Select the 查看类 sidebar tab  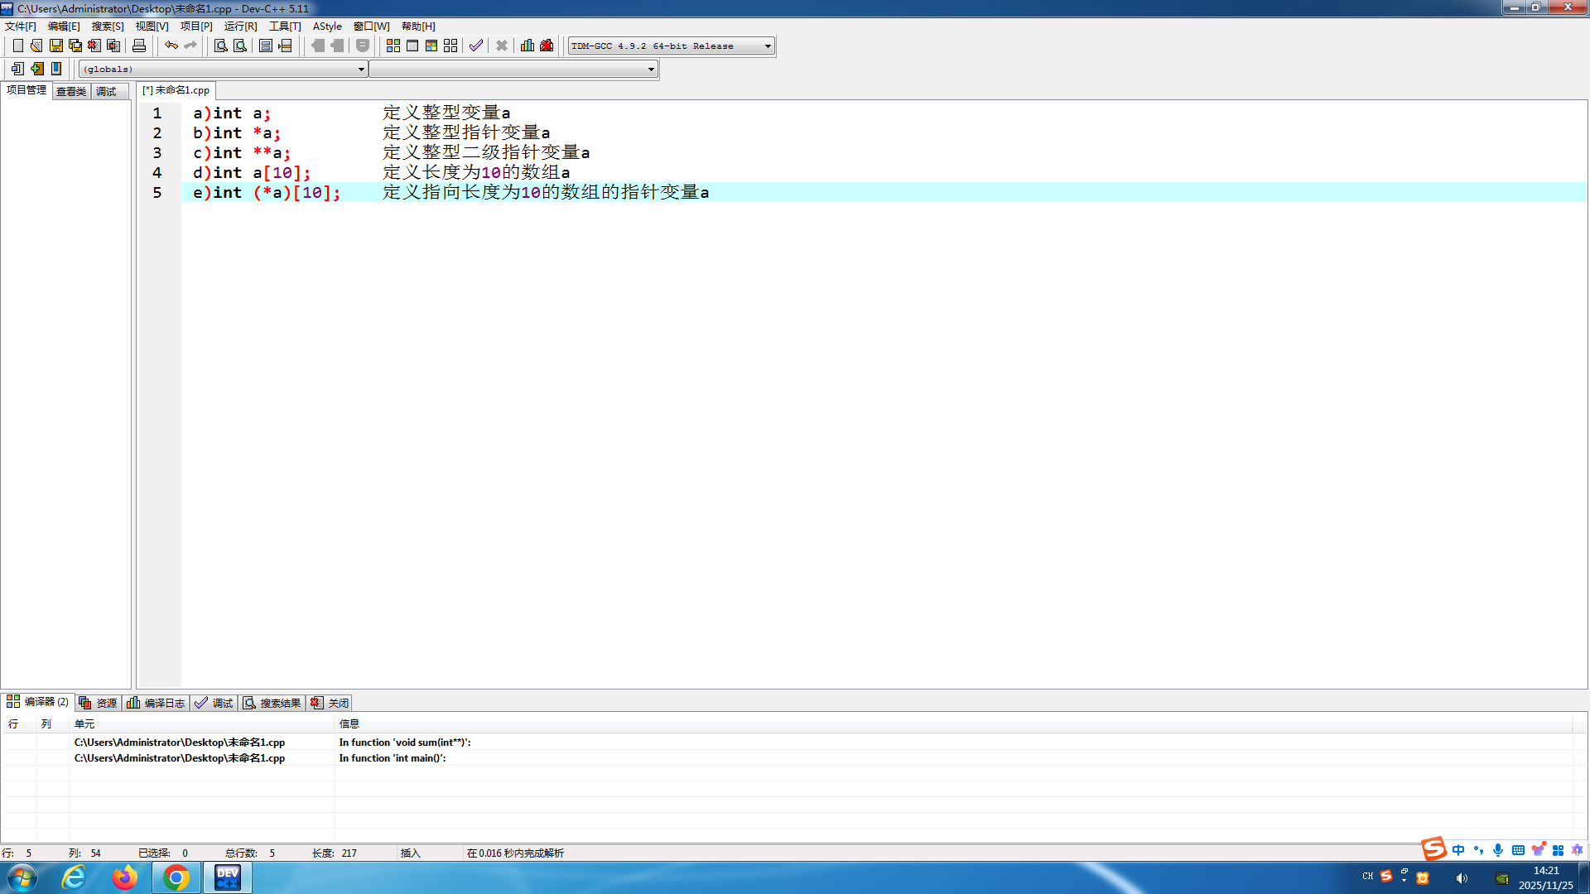tap(71, 92)
